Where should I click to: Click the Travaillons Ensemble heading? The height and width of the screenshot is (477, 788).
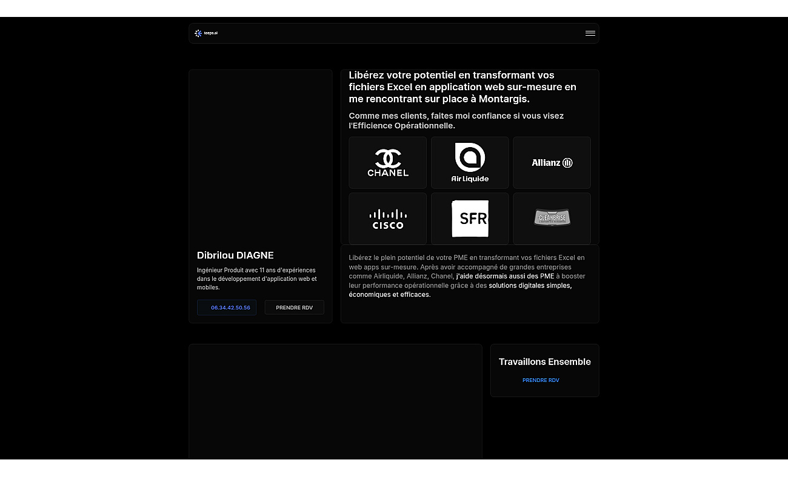tap(545, 361)
